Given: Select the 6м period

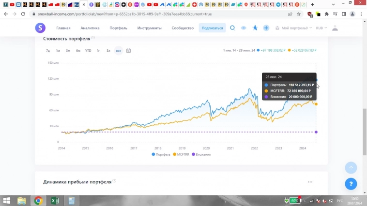Looking at the screenshot, I should (x=78, y=50).
